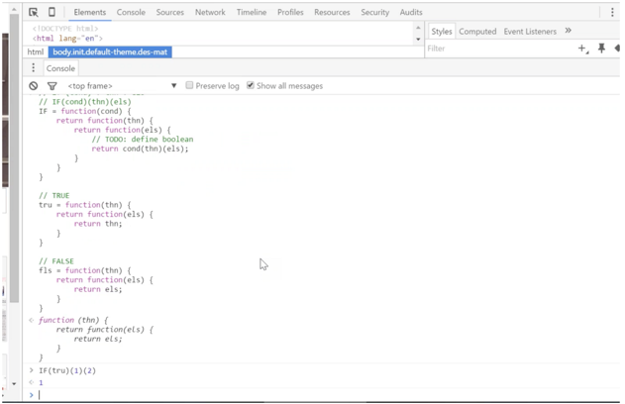Image resolution: width=625 pixels, height=404 pixels.
Task: Open the Network tab
Action: [x=210, y=13]
